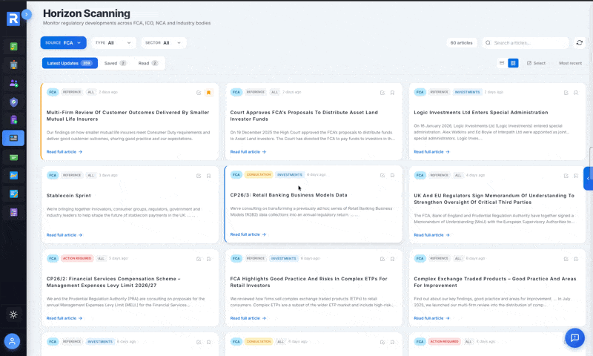Mark UK And EU Regulators card read
Image resolution: width=593 pixels, height=356 pixels.
tap(566, 176)
